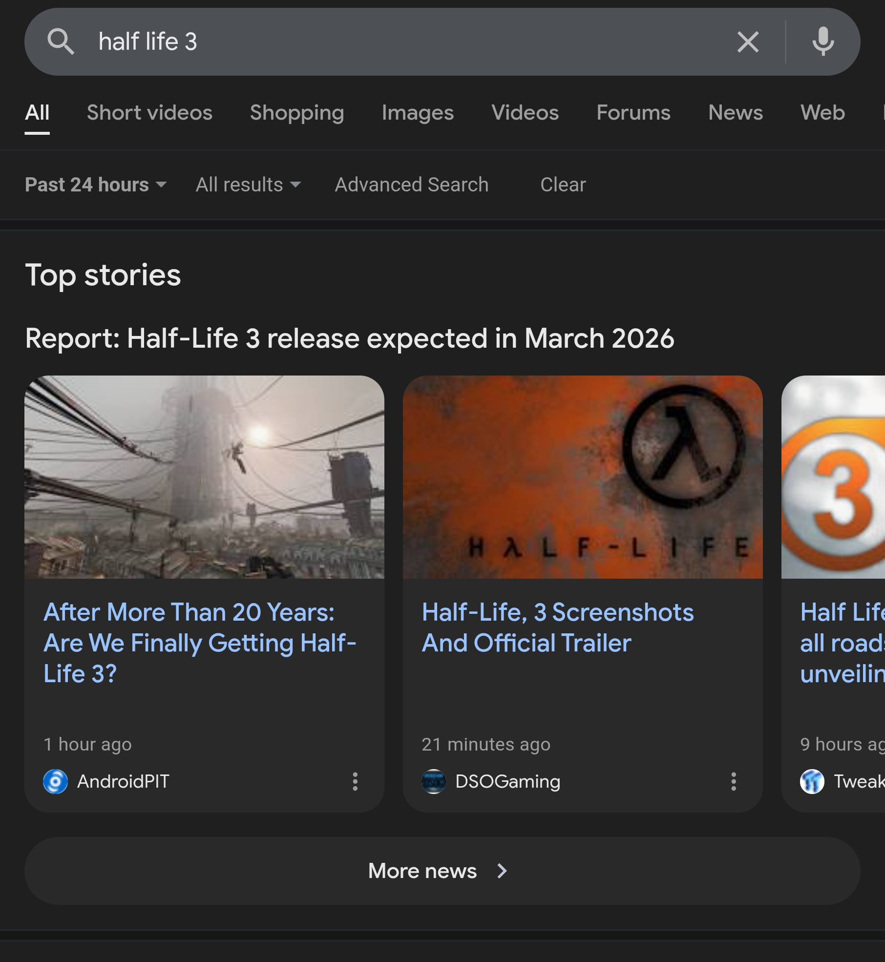Click the orange number 3 thumbnail

tap(833, 477)
